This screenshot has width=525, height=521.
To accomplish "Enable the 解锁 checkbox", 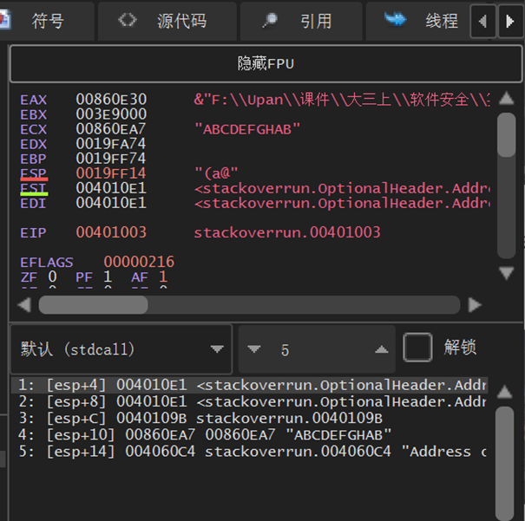I will coord(417,347).
